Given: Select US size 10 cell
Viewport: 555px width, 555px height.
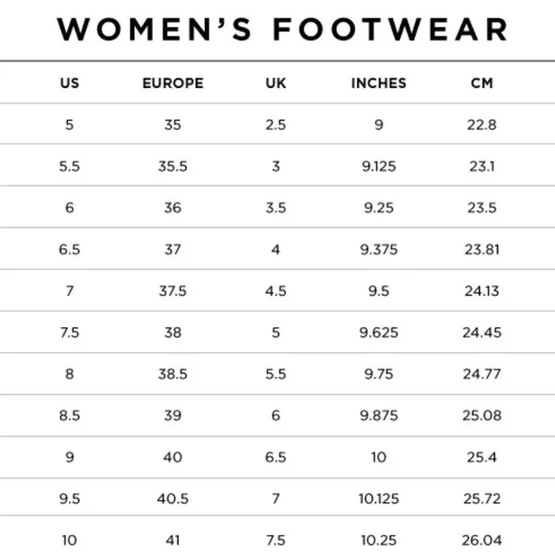Looking at the screenshot, I should (x=69, y=541).
